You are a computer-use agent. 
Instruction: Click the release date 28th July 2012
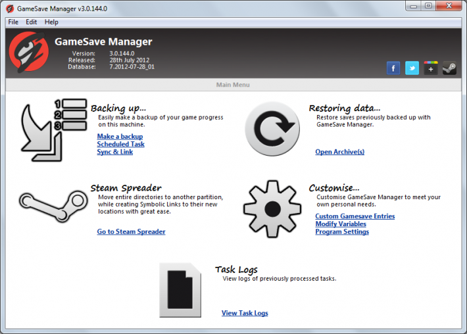pos(130,60)
